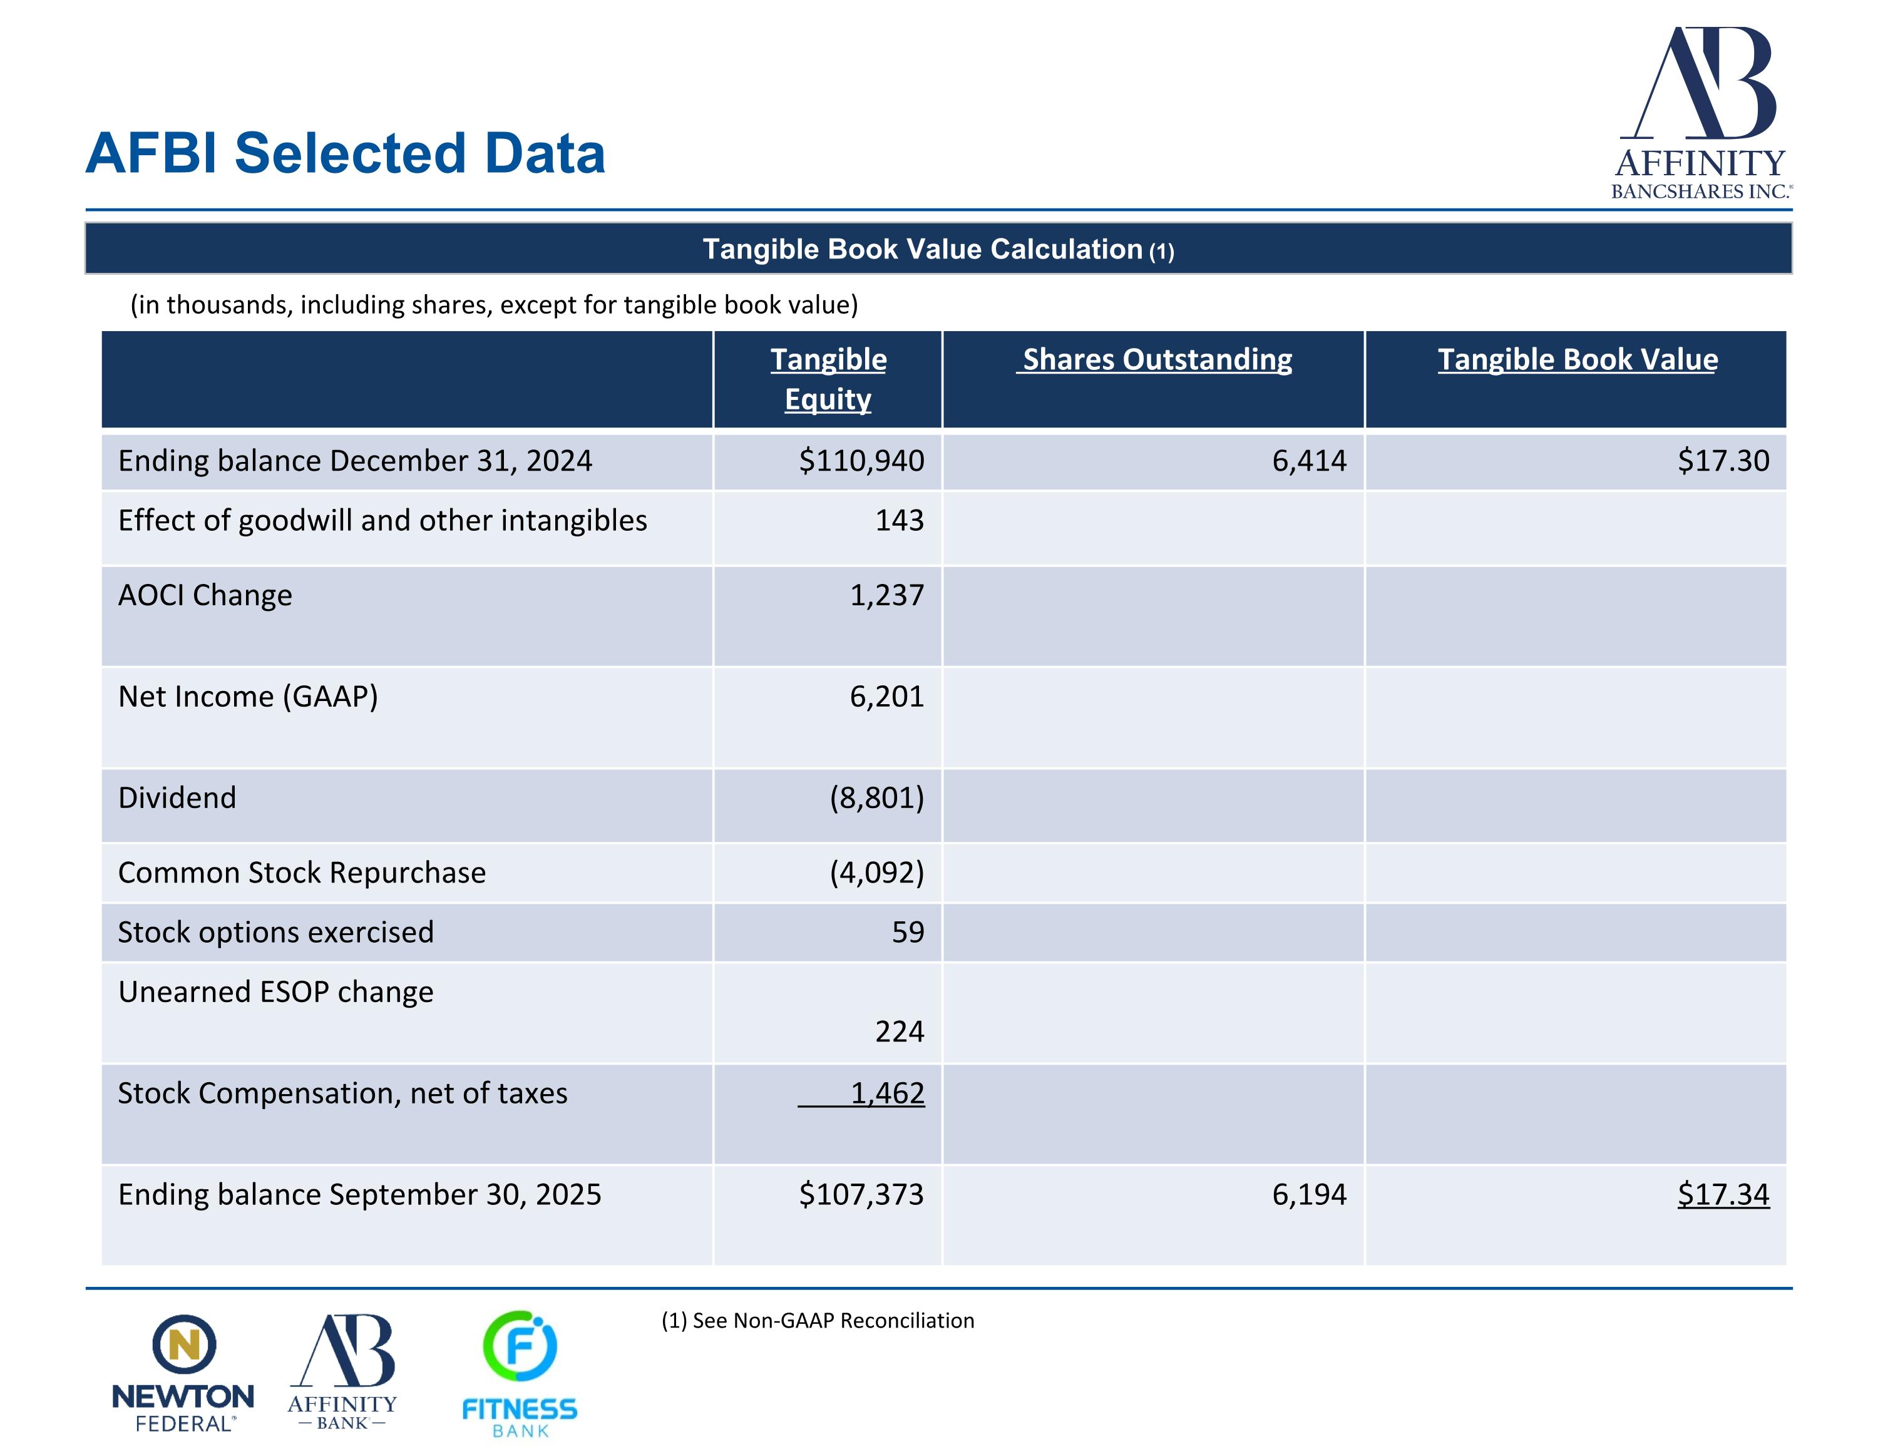The image size is (1878, 1449).
Task: Click the Unearned ESOP change value 224
Action: tap(898, 1031)
